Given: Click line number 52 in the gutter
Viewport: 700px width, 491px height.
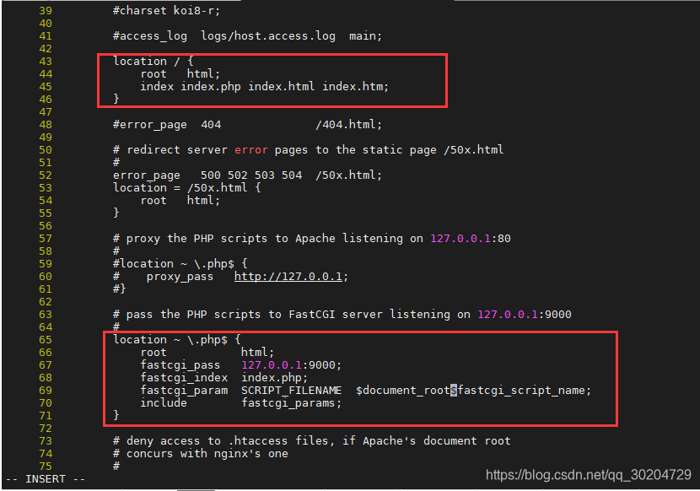Looking at the screenshot, I should 46,175.
